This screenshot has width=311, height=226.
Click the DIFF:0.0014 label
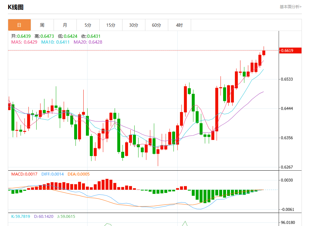pos(53,174)
